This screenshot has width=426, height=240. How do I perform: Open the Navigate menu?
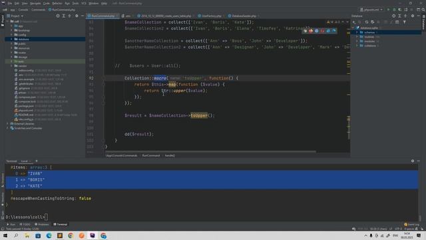click(x=35, y=3)
